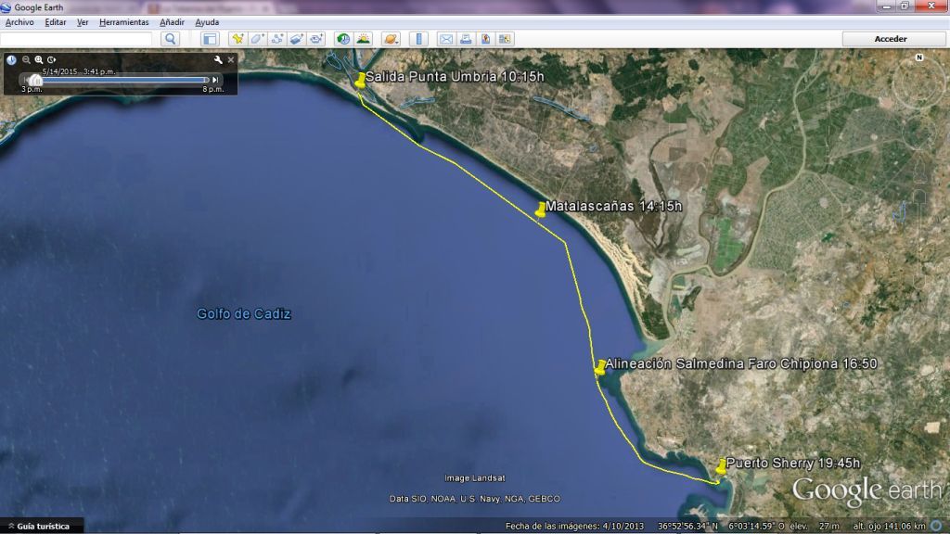Toggle historical imagery clock icon
950x534 pixels.
(343, 39)
